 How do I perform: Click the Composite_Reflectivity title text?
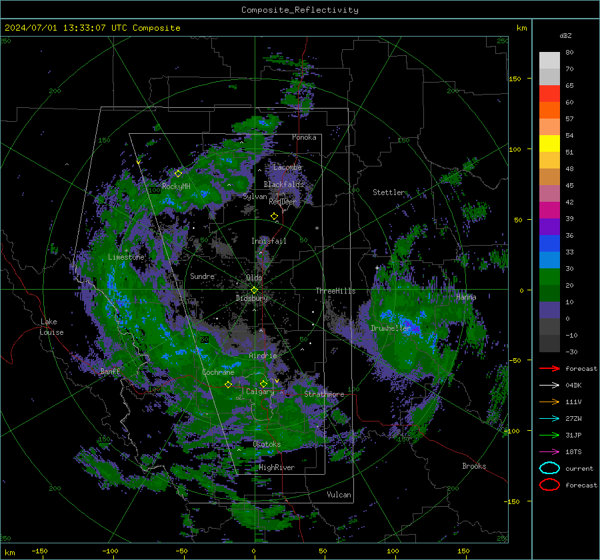point(299,10)
